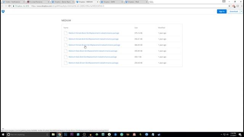Click the Sign in button
The width and height of the screenshot is (244, 137).
(x=222, y=11)
